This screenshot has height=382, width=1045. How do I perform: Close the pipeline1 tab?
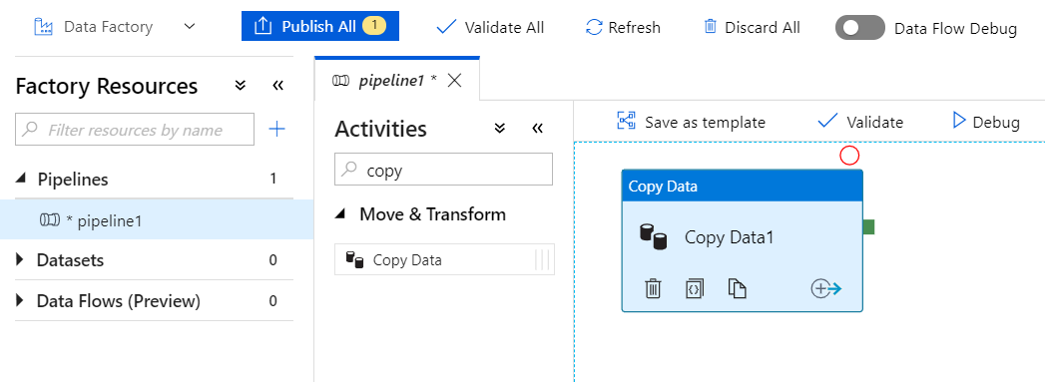click(x=454, y=81)
